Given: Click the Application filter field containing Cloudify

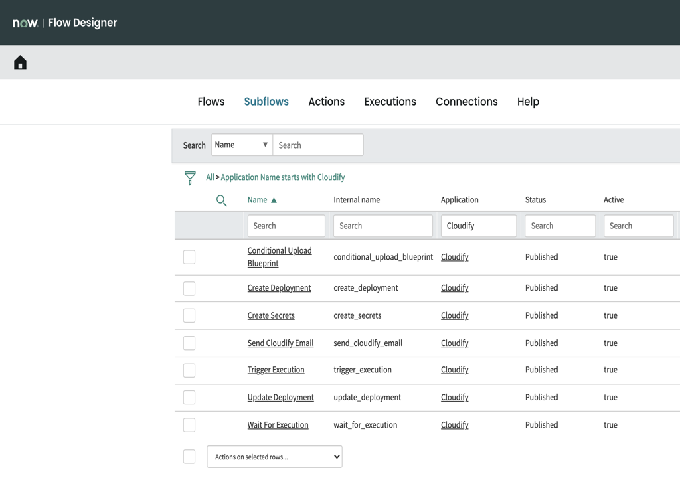Looking at the screenshot, I should pyautogui.click(x=479, y=226).
